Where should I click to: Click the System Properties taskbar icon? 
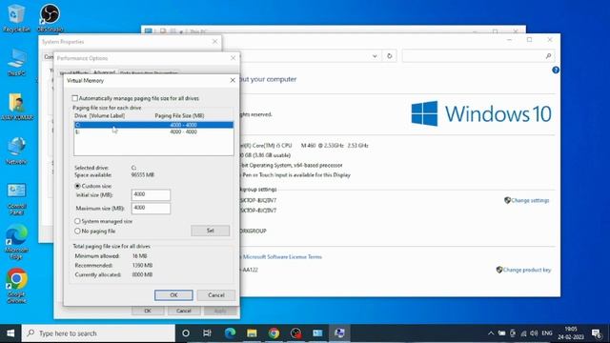(339, 333)
